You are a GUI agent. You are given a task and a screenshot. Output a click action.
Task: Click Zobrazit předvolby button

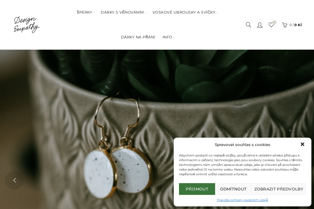point(279,189)
